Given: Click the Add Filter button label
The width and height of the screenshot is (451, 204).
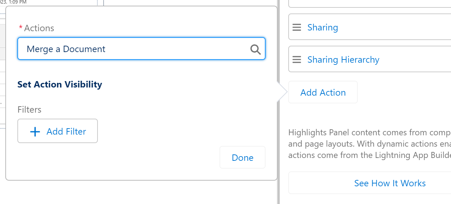Looking at the screenshot, I should click(66, 132).
